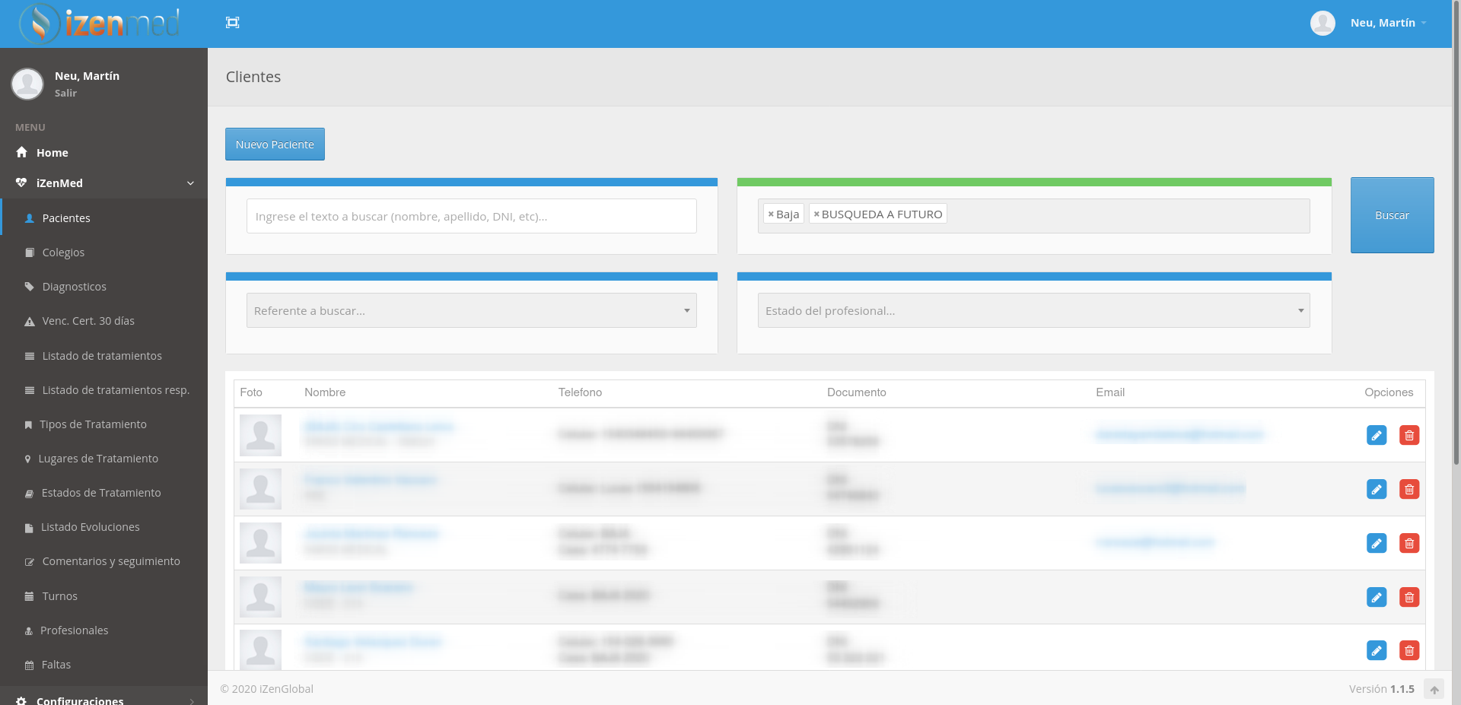Click the red trash icon in second row

coord(1408,489)
